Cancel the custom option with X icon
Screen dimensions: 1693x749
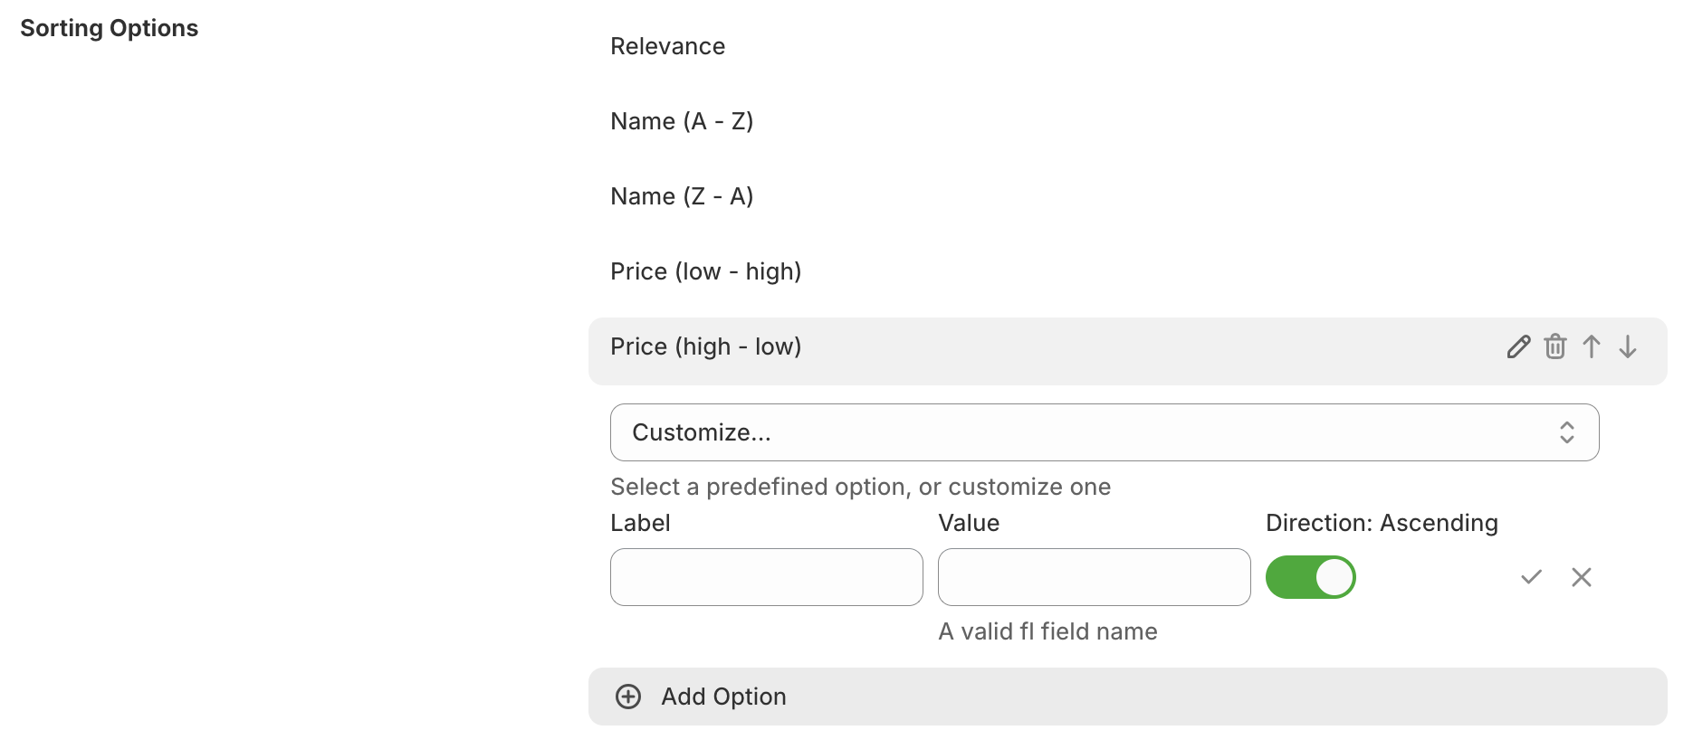pos(1581,577)
